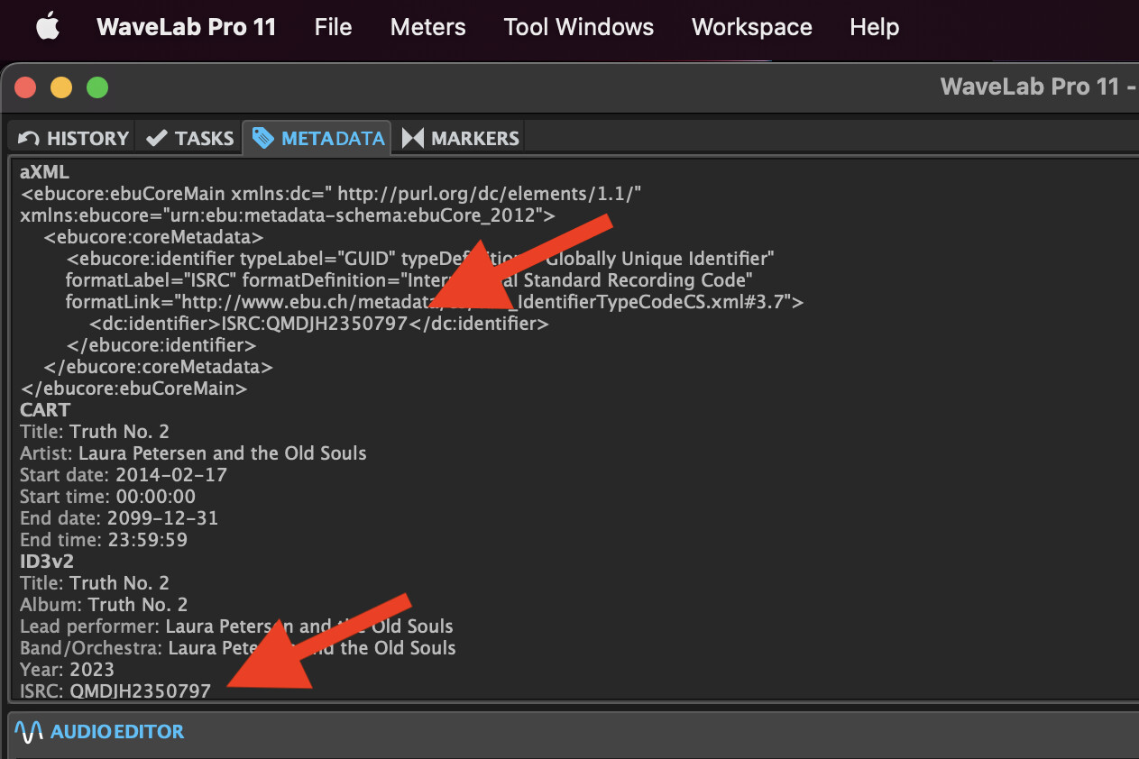Open the Tool Windows menu

tap(578, 27)
